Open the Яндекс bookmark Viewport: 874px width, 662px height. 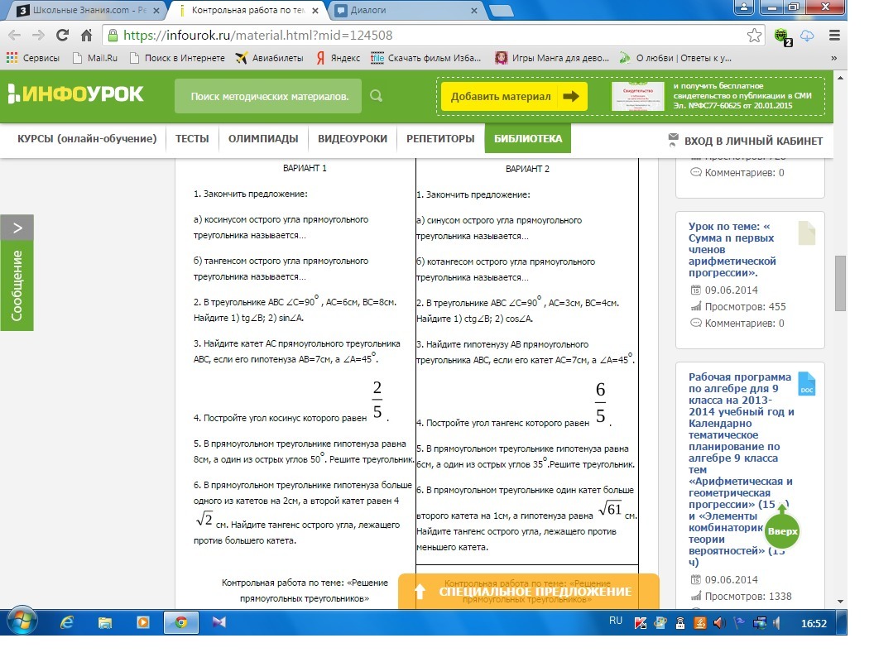[339, 58]
